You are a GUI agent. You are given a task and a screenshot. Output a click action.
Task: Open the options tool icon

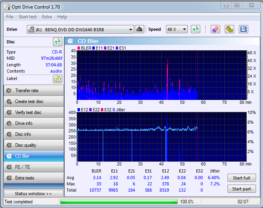229,29
